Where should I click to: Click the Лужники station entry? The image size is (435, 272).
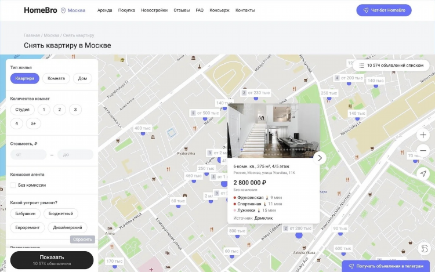(255, 211)
